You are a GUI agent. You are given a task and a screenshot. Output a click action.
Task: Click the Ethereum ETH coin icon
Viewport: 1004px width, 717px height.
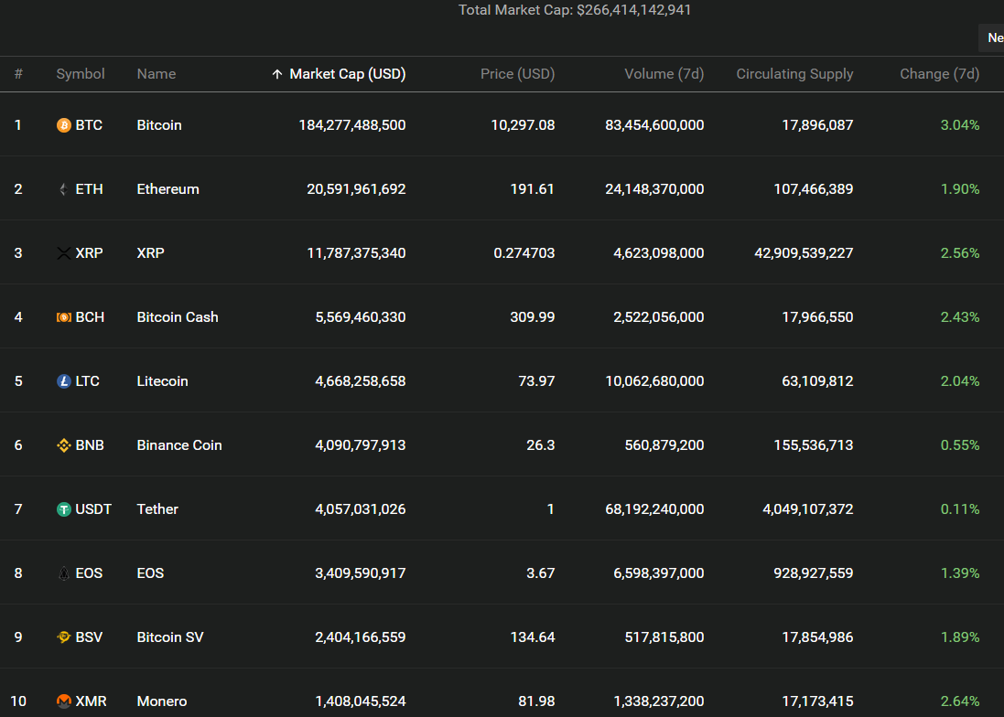point(64,189)
